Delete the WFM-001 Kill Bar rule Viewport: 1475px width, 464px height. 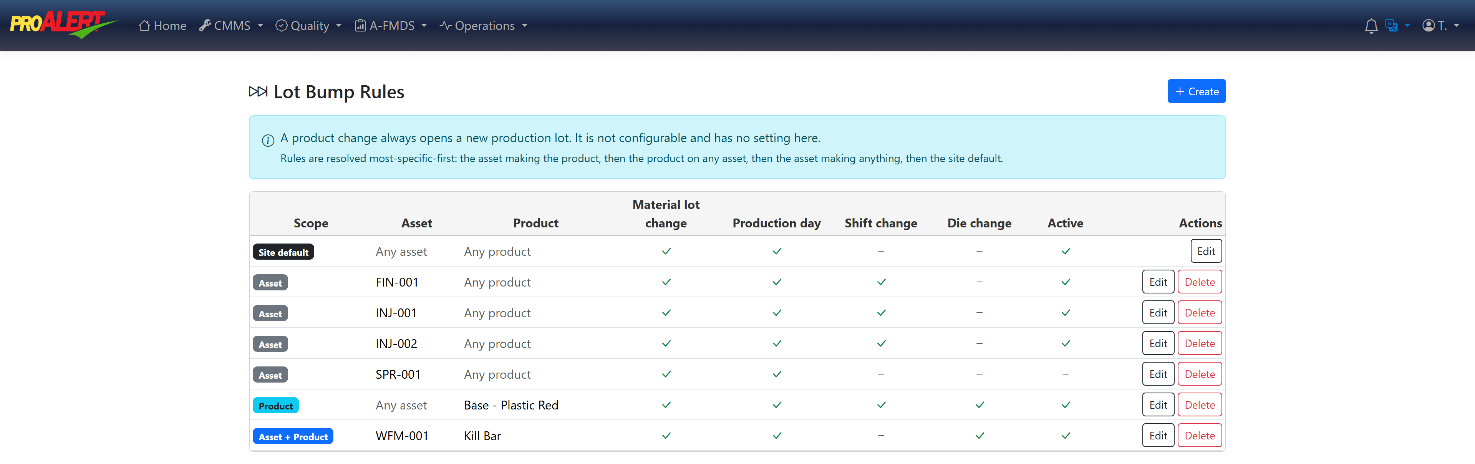click(1200, 435)
